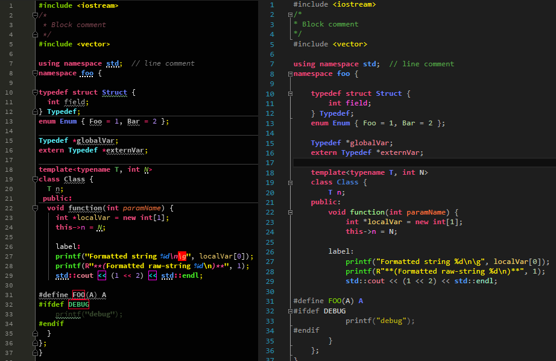Click the red-highlighted \g escape sequence
556x361 pixels.
click(x=182, y=256)
